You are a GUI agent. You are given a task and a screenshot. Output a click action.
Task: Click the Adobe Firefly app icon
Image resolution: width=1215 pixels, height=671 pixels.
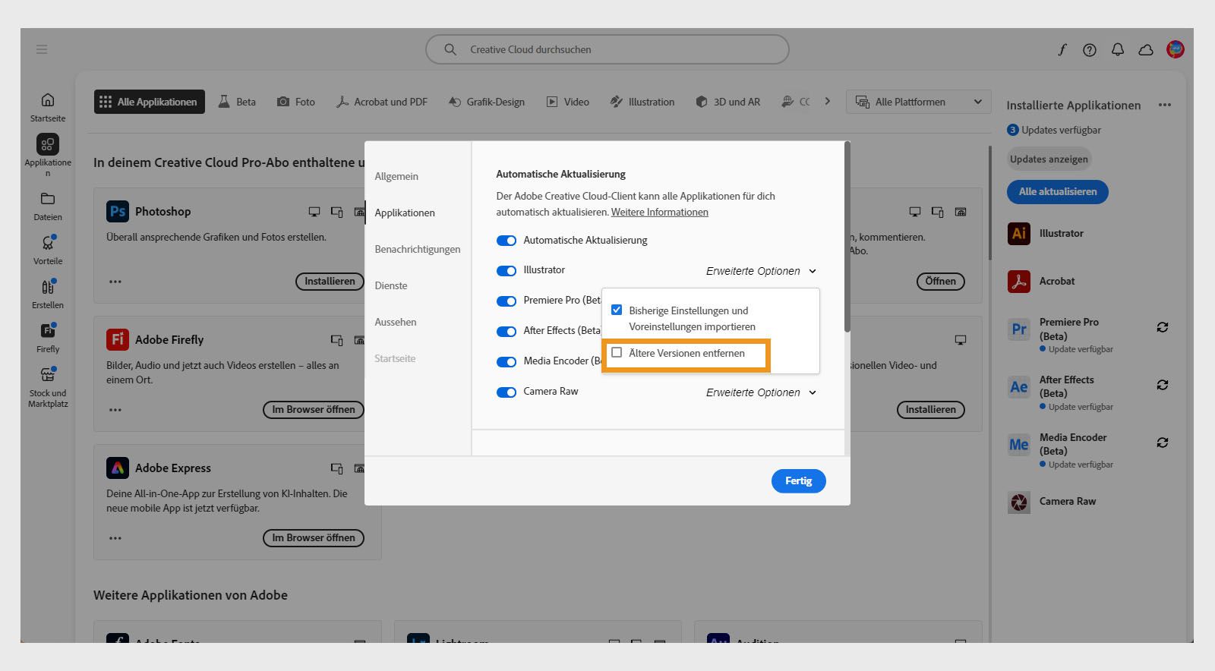click(118, 339)
